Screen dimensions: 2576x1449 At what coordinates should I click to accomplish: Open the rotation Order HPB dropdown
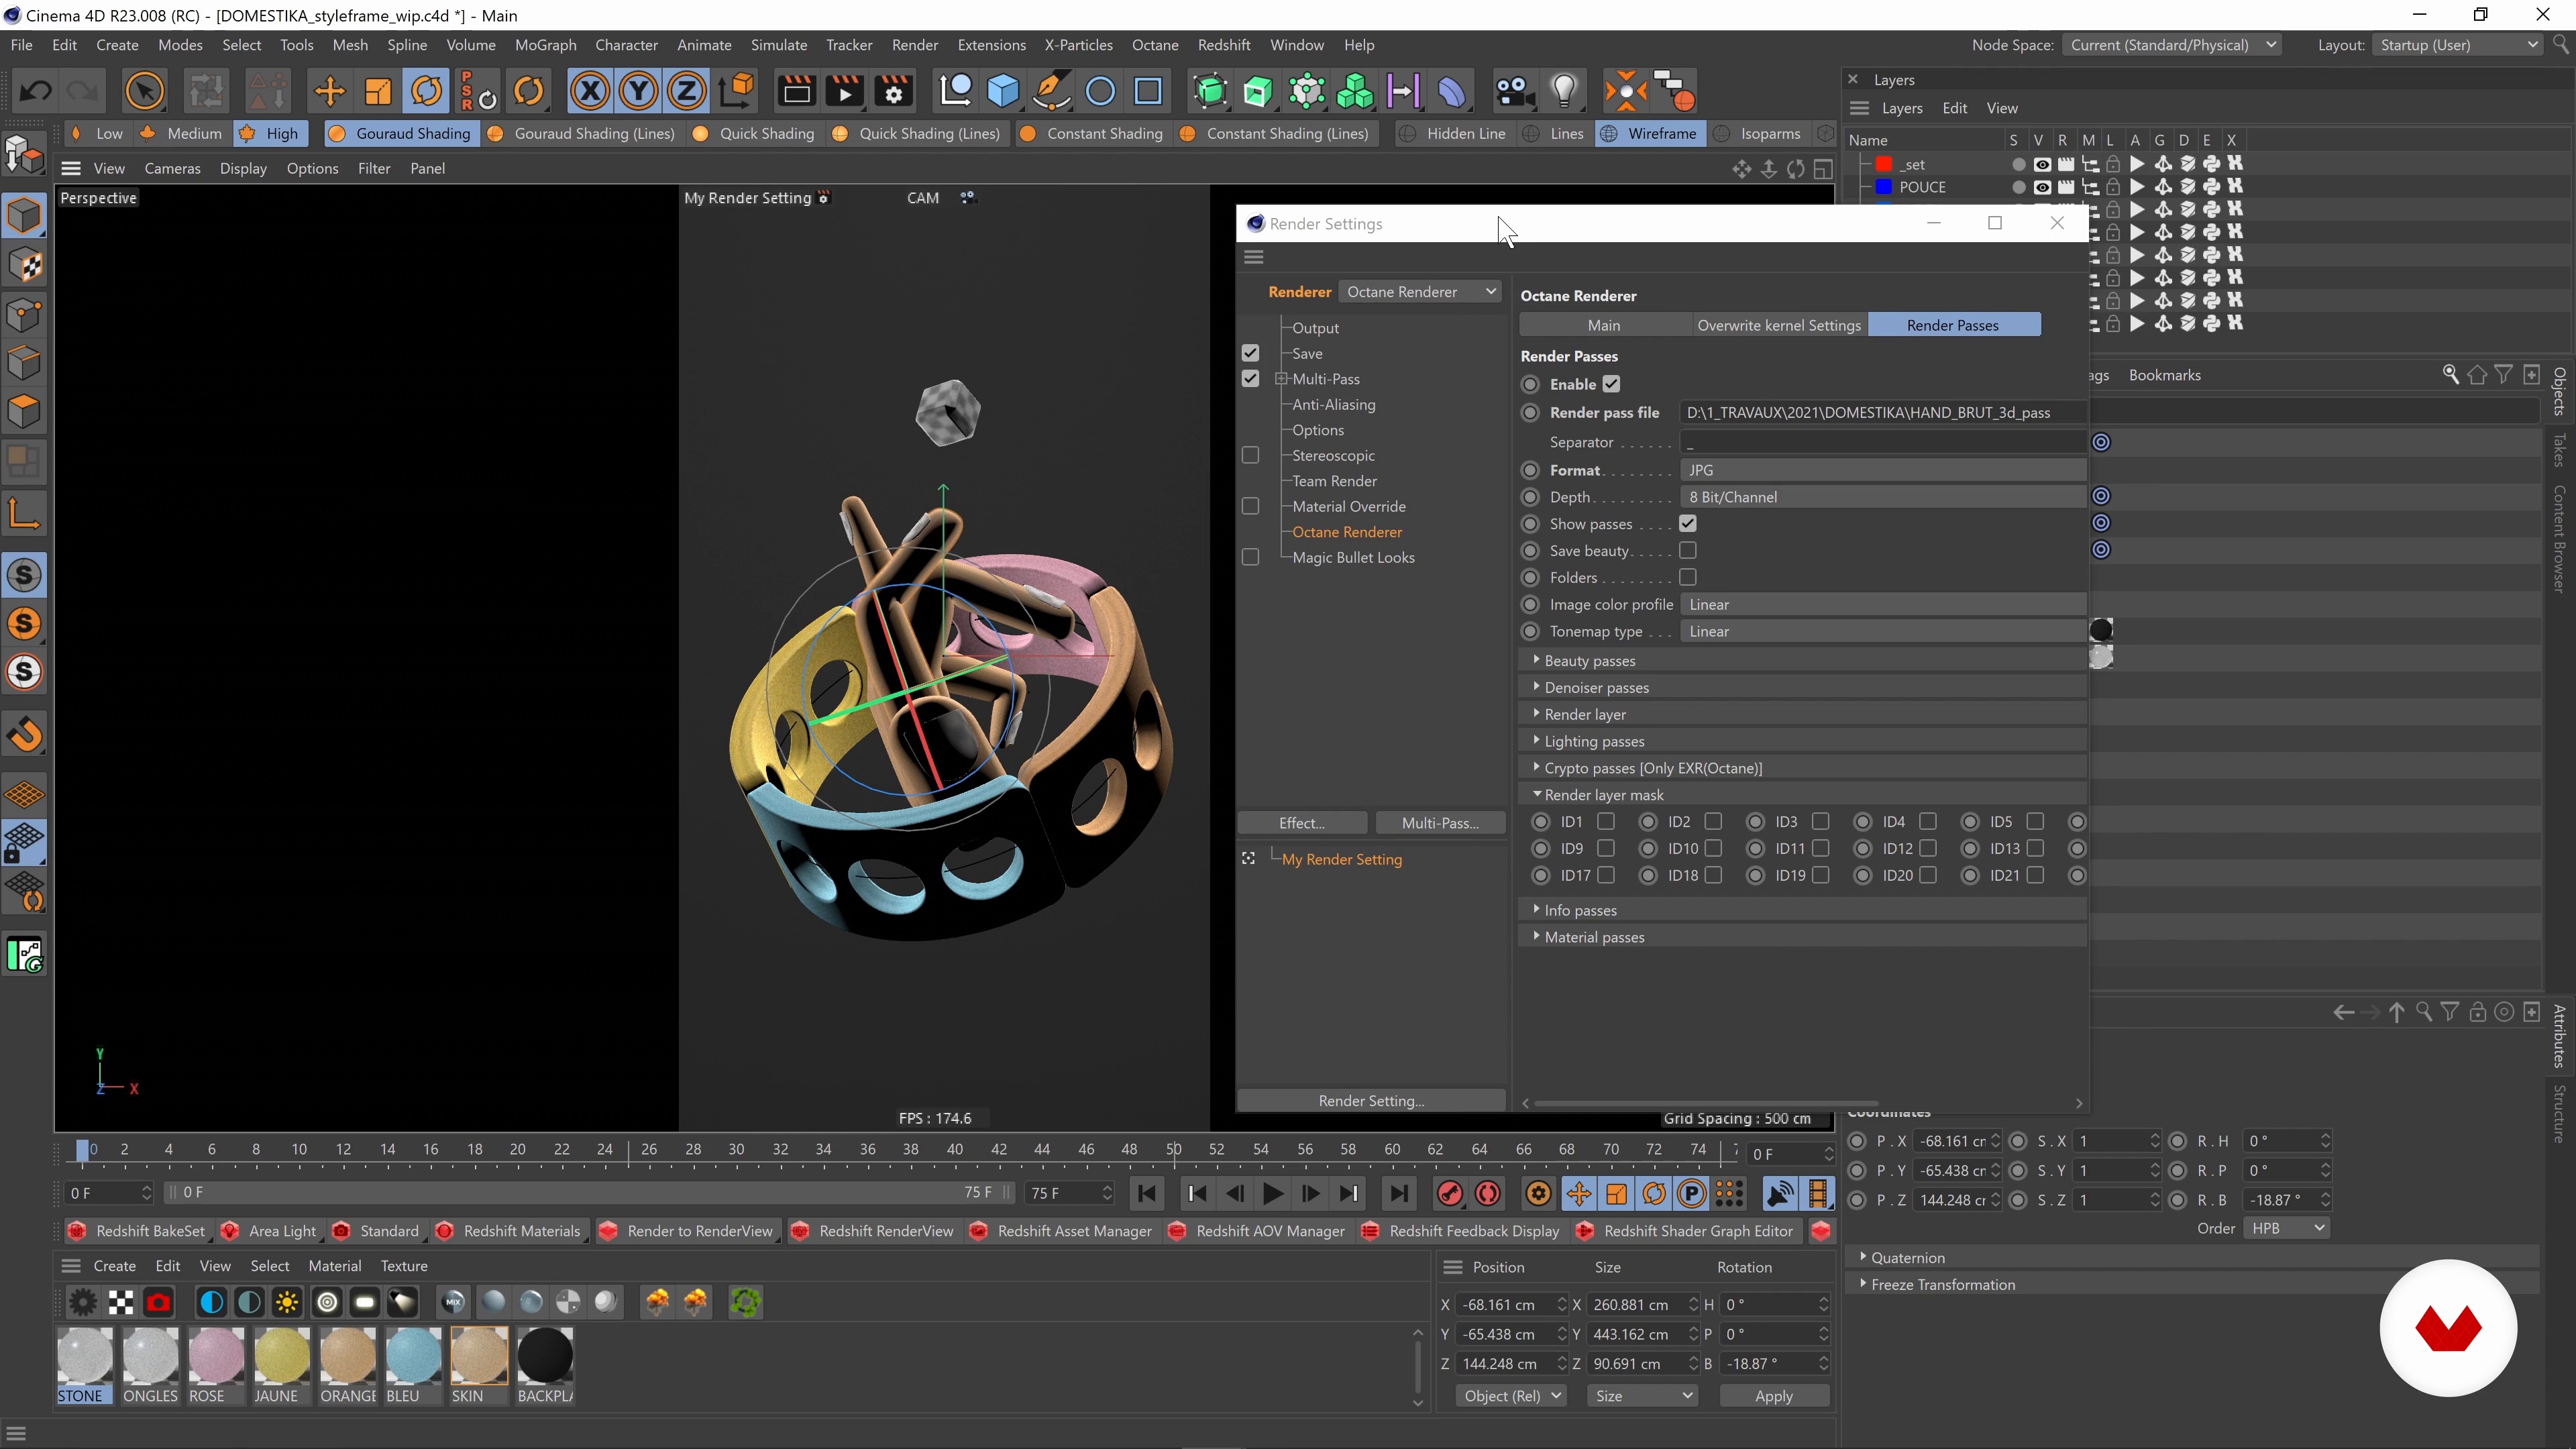tap(2286, 1228)
